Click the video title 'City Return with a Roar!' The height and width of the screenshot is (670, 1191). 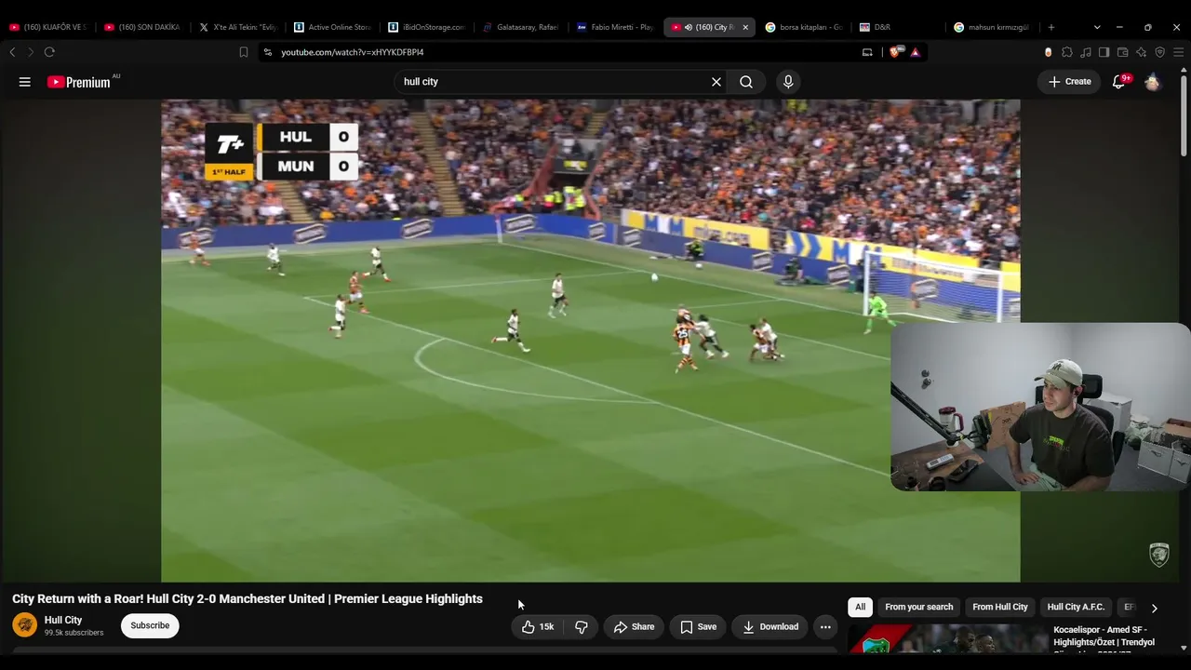248,599
